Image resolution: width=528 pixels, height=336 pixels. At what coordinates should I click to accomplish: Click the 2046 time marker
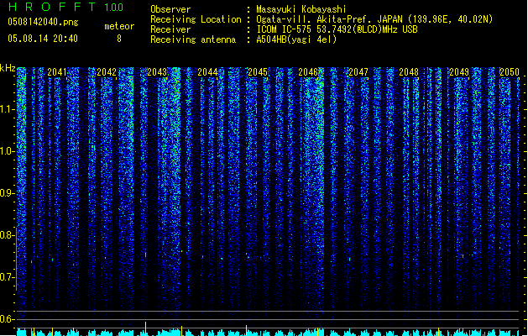pos(308,72)
